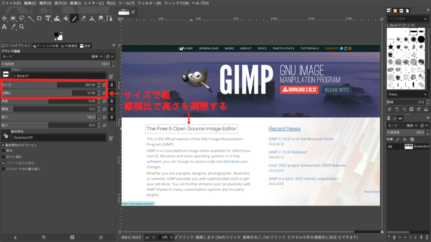This screenshot has width=431, height=242.
Task: Select the Move tool
Action: [x=4, y=18]
